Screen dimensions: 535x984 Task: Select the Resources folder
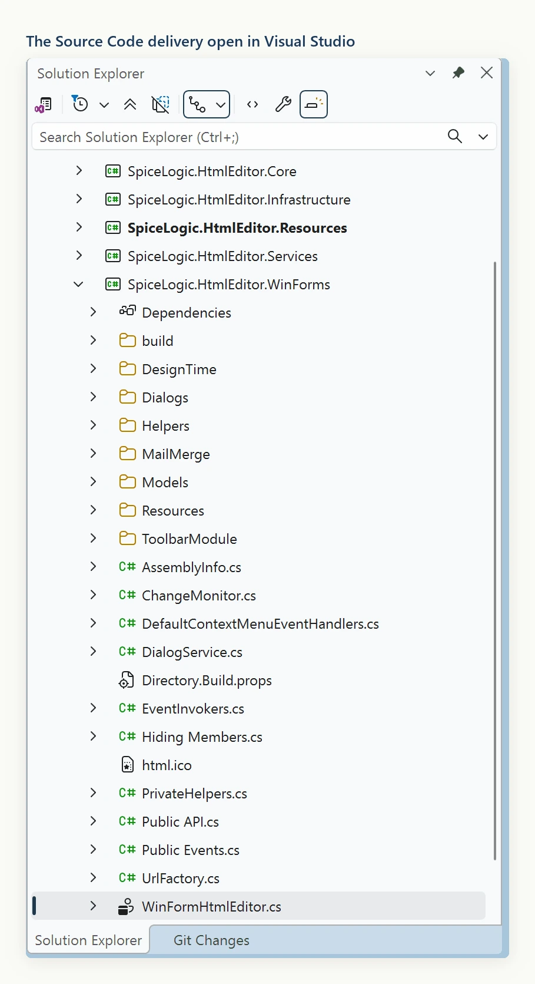(x=173, y=511)
